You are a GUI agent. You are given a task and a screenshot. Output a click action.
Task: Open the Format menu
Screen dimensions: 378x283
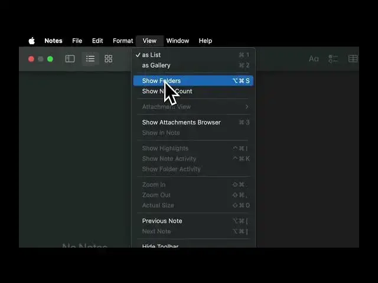(123, 41)
